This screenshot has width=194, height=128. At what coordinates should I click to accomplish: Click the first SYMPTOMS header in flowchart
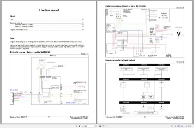pos(126,65)
